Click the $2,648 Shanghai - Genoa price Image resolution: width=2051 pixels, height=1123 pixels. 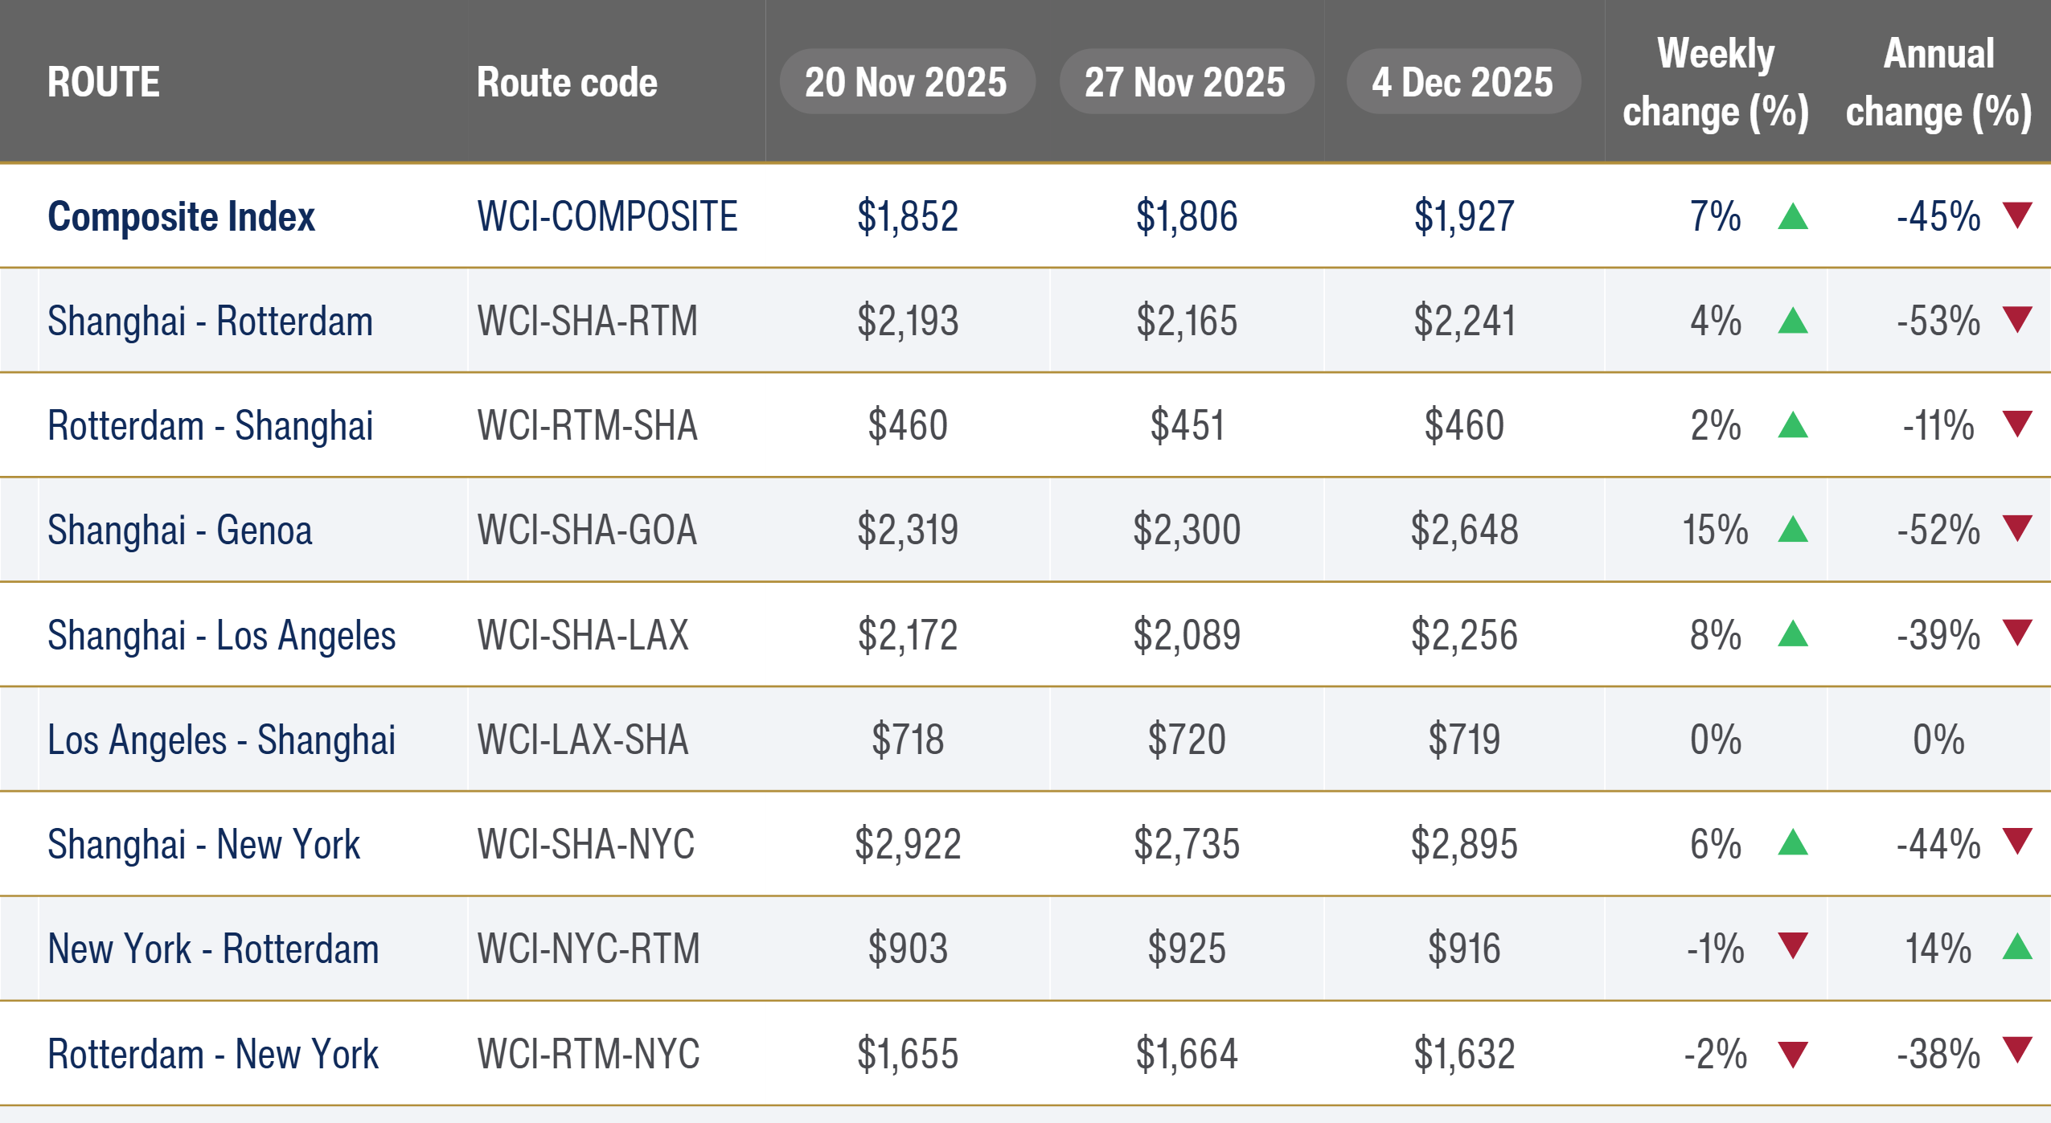pyautogui.click(x=1464, y=531)
